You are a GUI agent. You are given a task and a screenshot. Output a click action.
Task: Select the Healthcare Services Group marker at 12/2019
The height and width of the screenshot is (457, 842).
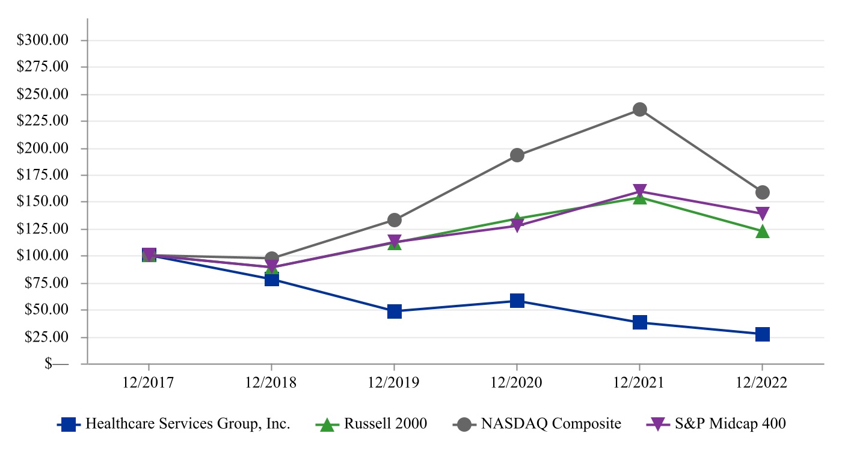[x=395, y=311]
